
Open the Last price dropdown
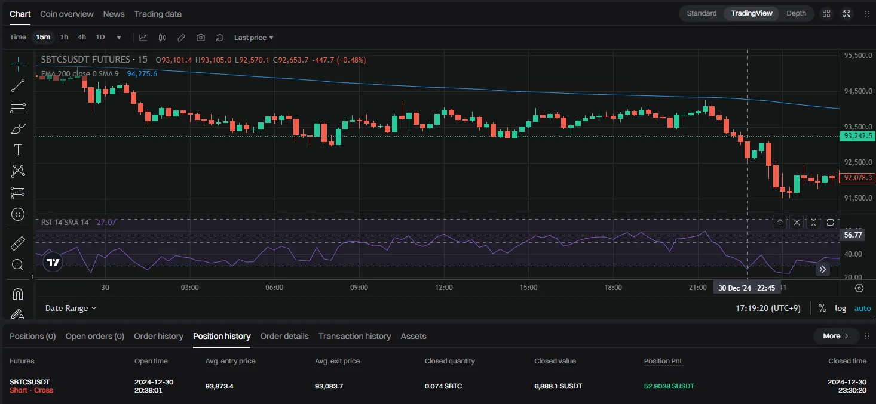coord(253,38)
